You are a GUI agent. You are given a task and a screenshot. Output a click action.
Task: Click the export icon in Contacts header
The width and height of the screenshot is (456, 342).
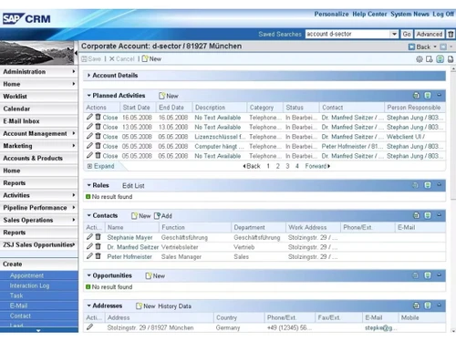coord(428,215)
